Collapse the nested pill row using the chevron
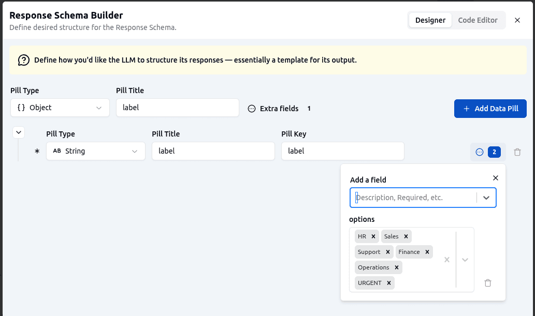This screenshot has height=316, width=535. pyautogui.click(x=18, y=132)
